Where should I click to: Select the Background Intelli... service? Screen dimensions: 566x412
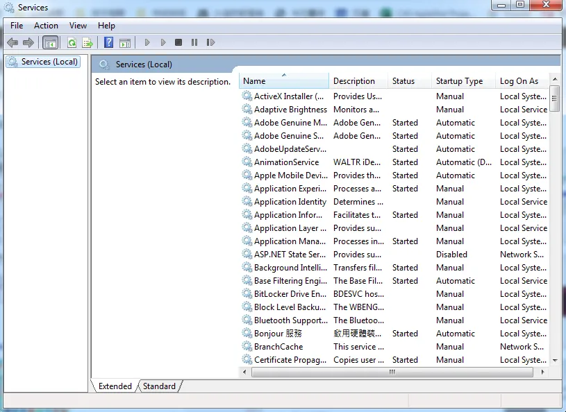(x=394, y=268)
